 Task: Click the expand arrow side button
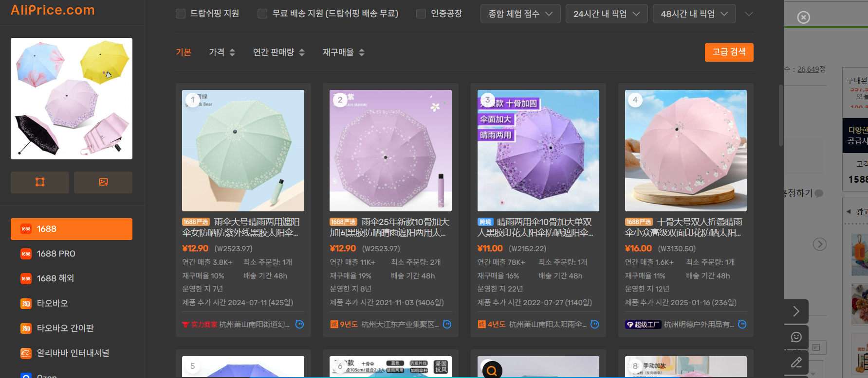[796, 311]
